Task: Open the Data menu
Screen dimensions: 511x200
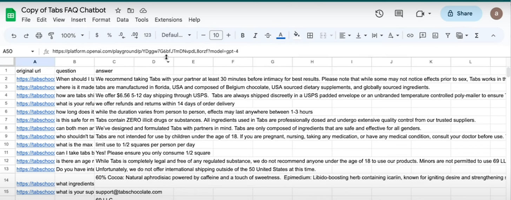Action: click(x=122, y=20)
